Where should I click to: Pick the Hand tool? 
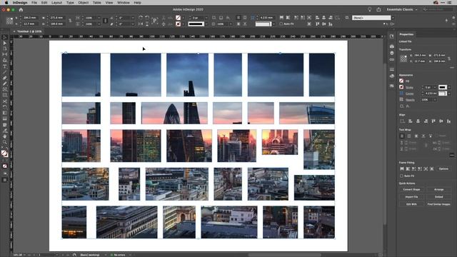(5, 136)
